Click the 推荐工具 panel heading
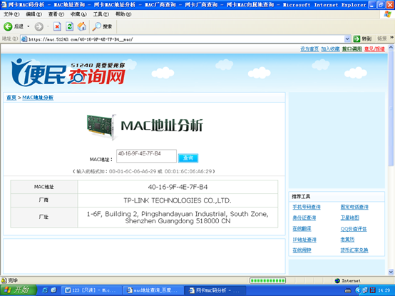Viewport: 395px width, 296px height. pyautogui.click(x=301, y=196)
